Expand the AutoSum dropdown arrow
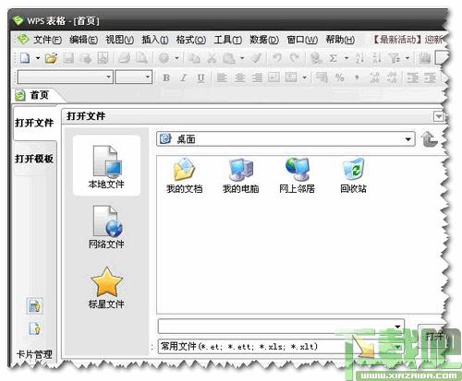 point(346,58)
